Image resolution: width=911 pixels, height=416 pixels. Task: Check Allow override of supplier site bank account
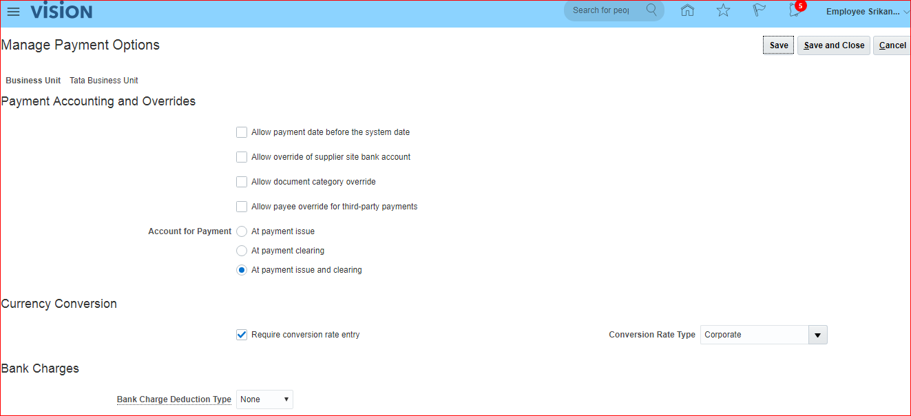(242, 157)
